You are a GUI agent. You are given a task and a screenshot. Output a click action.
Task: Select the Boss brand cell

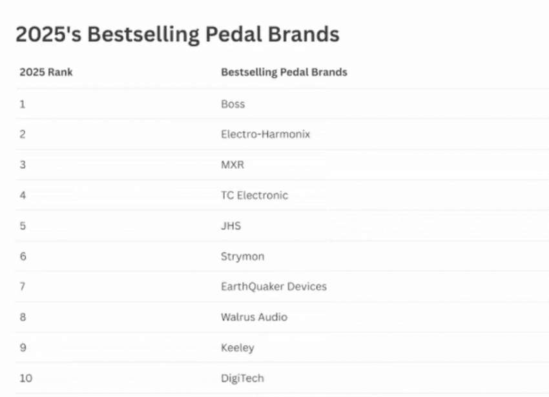tap(233, 104)
